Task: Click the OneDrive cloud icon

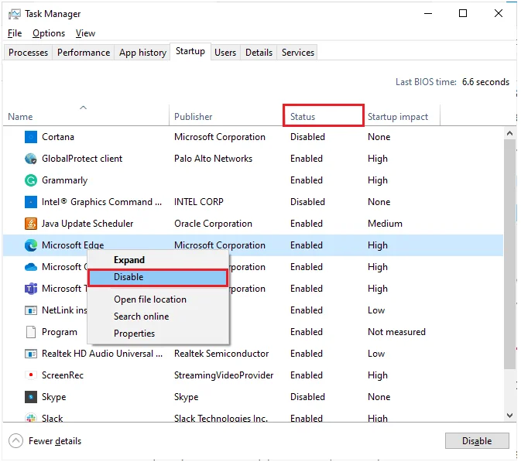Action: coord(31,267)
